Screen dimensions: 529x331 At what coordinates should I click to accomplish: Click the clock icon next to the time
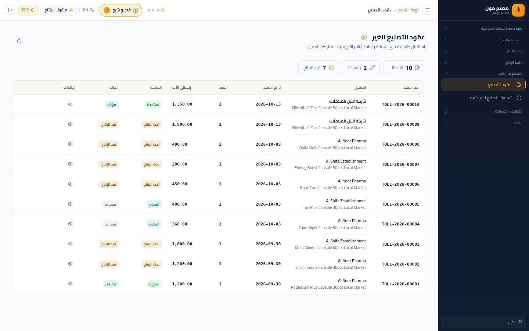pos(163,10)
